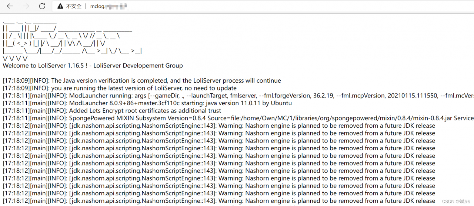This screenshot has width=474, height=206.
Task: Open the not-secure warning triangle icon
Action: pyautogui.click(x=60, y=6)
